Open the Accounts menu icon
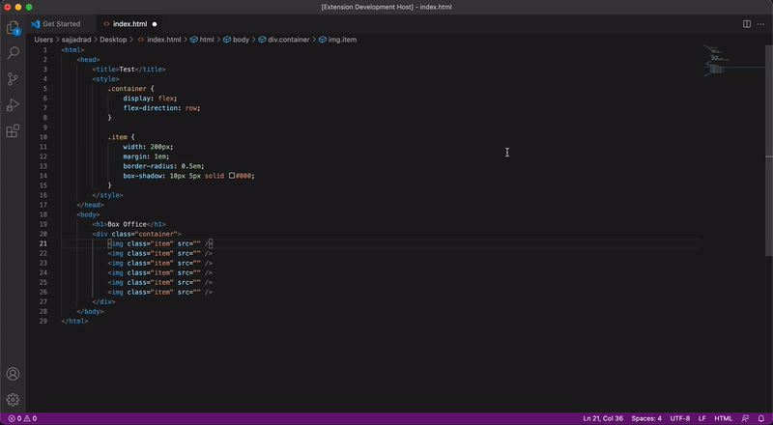This screenshot has width=773, height=425. 14,374
